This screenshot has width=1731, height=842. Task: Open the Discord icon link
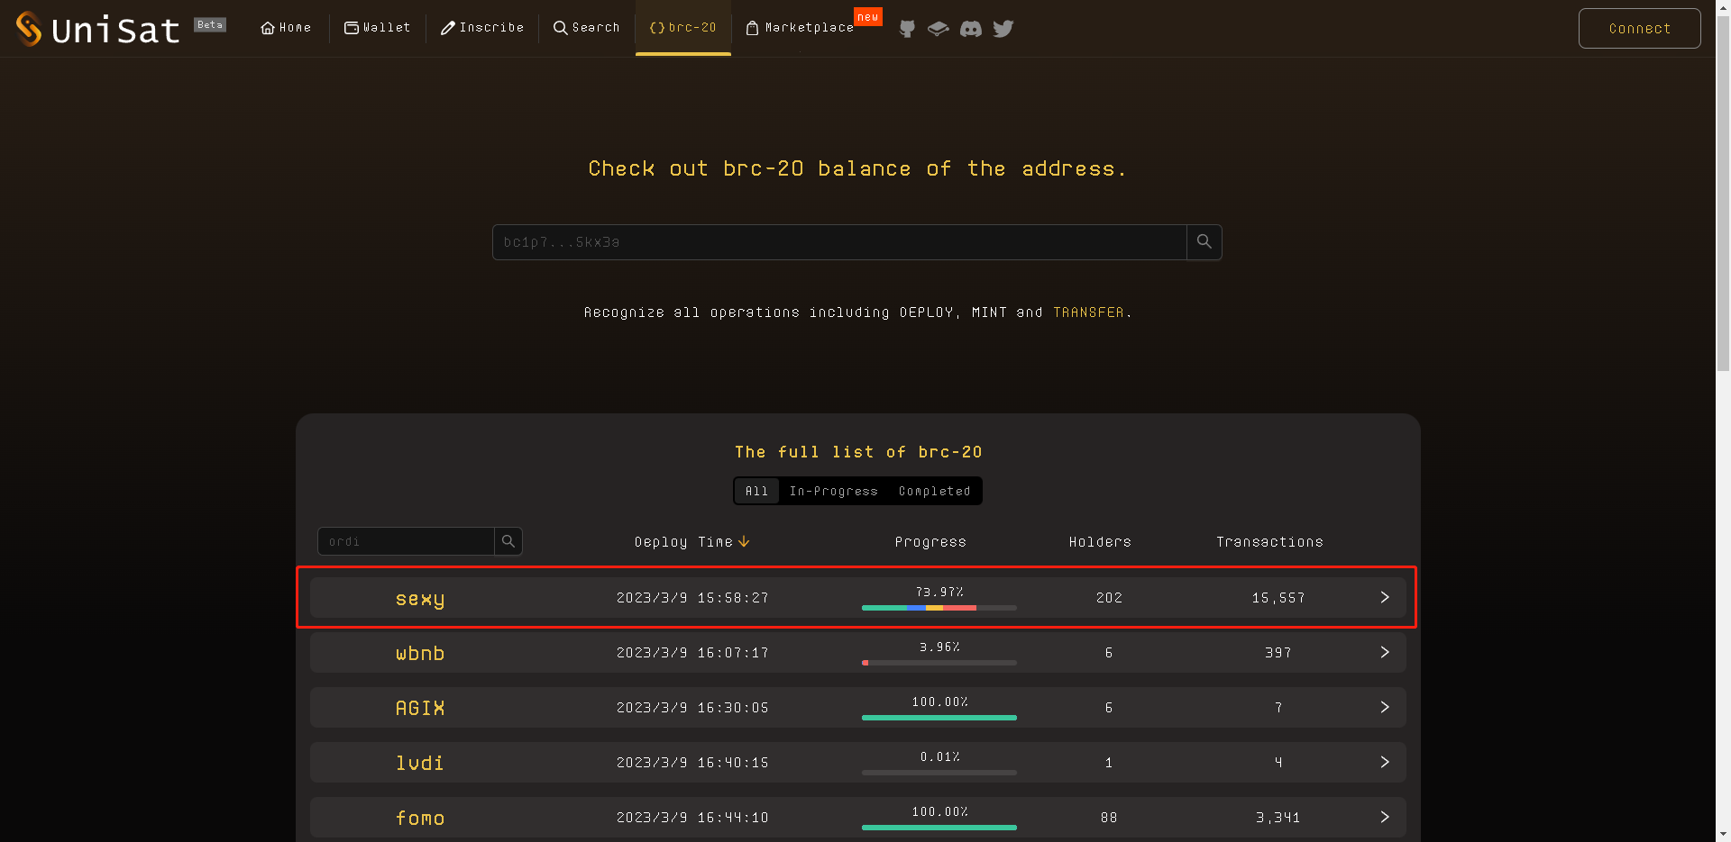pos(971,29)
